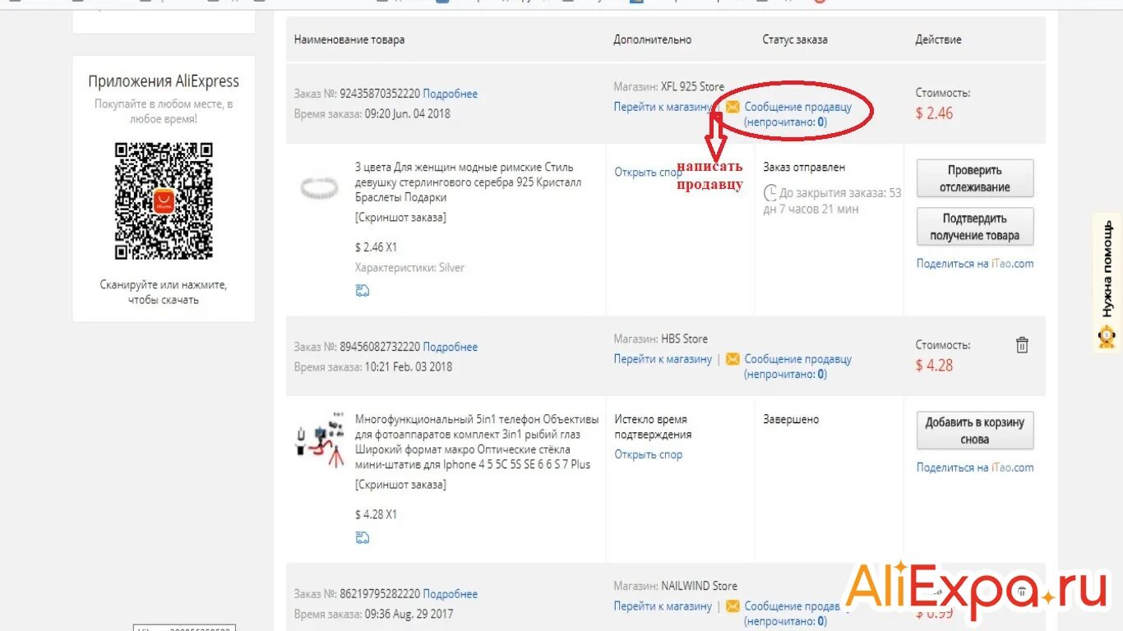This screenshot has width=1123, height=631.
Task: Open message envelope icon for XFL 925 Store
Action: tap(732, 107)
